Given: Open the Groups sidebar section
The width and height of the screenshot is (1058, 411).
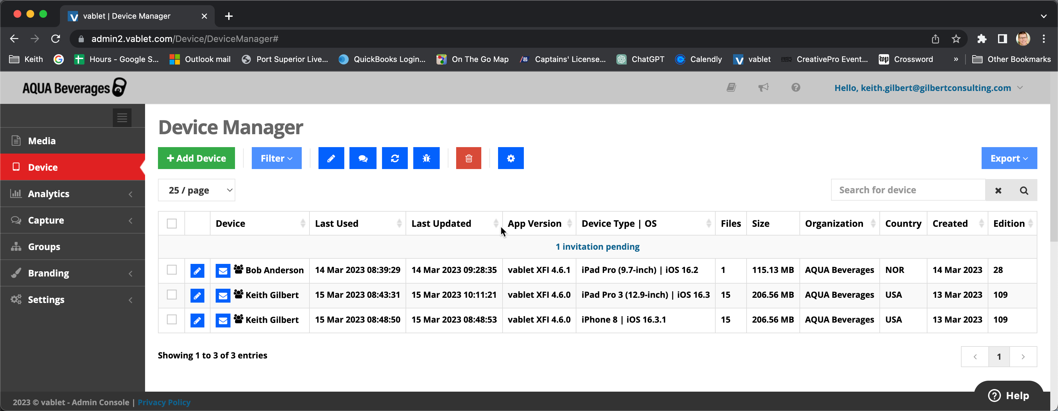Looking at the screenshot, I should click(72, 246).
